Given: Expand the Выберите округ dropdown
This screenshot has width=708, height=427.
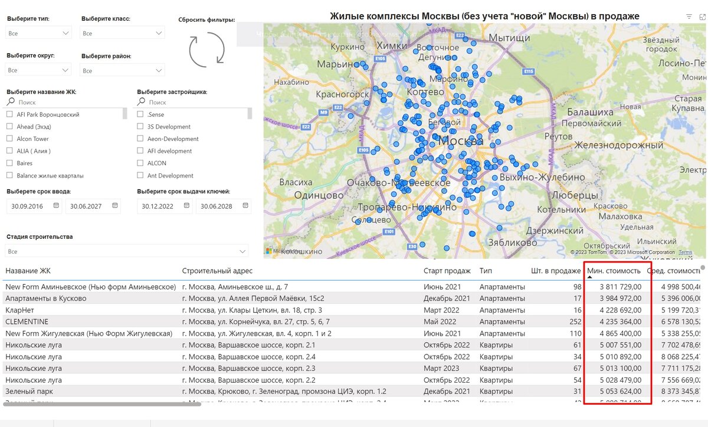Looking at the screenshot, I should 39,70.
